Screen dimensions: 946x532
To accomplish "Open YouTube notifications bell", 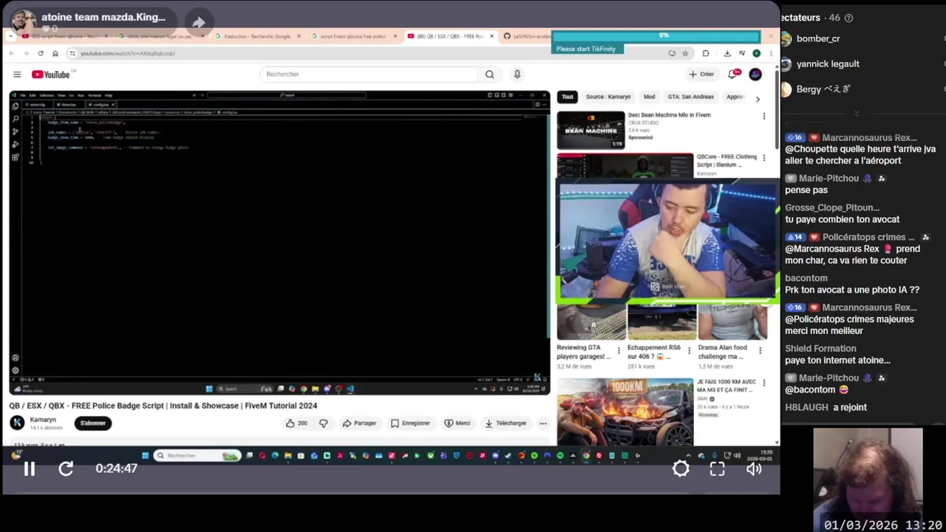I will click(x=733, y=74).
